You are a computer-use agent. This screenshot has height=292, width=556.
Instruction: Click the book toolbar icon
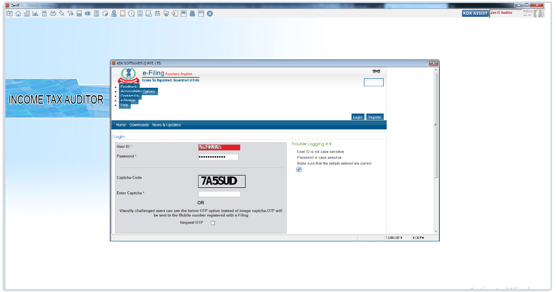pos(123,13)
